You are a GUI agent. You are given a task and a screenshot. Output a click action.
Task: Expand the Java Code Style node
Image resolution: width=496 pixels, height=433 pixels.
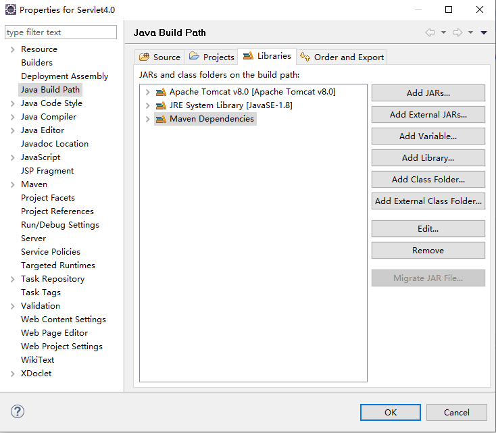click(x=12, y=103)
